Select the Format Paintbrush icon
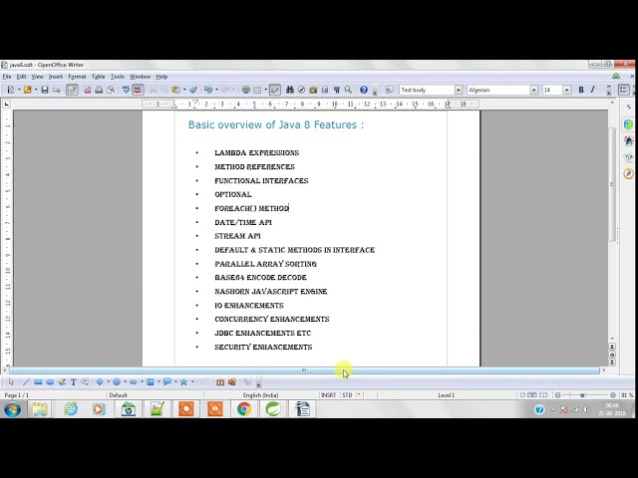Image resolution: width=638 pixels, height=478 pixels. pos(193,90)
